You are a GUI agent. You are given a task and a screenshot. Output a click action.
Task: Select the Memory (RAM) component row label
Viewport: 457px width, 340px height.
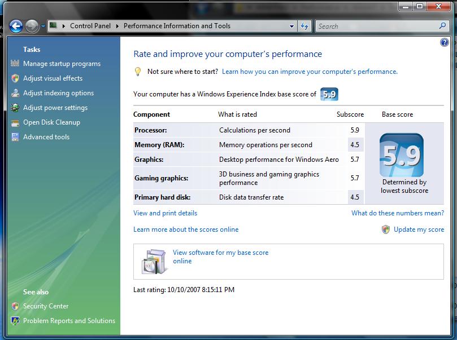[x=159, y=145]
